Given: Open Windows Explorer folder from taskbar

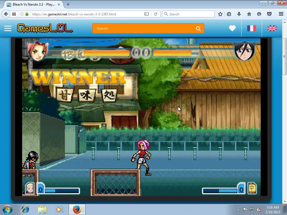Looking at the screenshot, I should coord(42,209).
